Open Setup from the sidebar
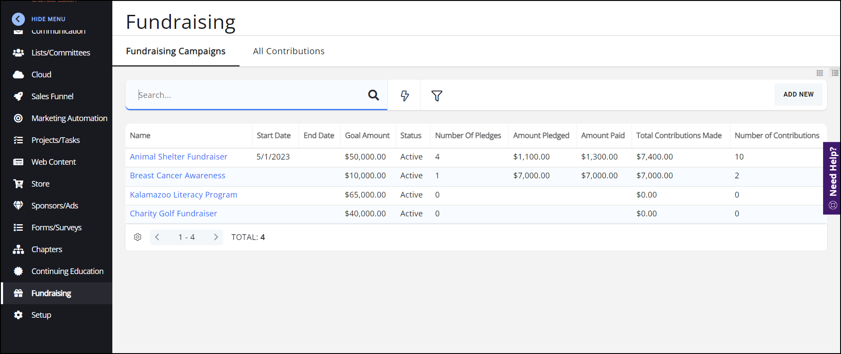This screenshot has width=841, height=354. tap(41, 315)
